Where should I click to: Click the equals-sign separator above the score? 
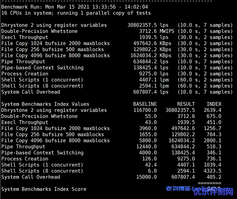click(209, 183)
